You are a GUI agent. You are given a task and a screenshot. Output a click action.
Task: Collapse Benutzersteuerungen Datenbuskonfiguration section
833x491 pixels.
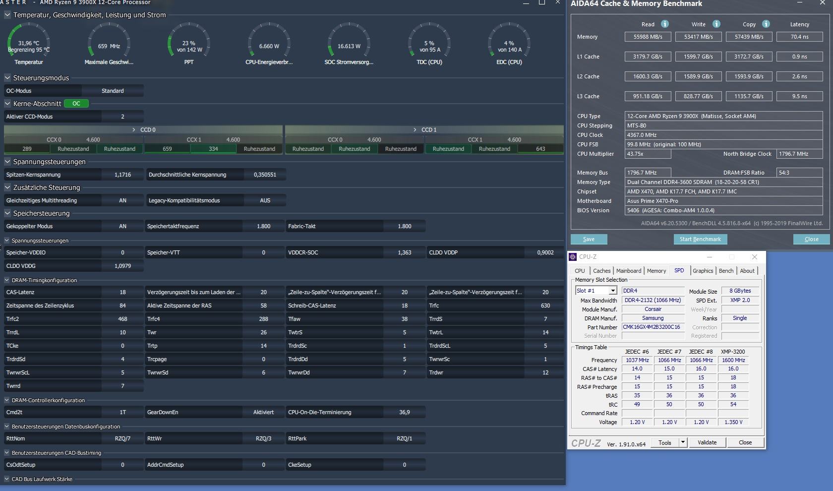(7, 427)
